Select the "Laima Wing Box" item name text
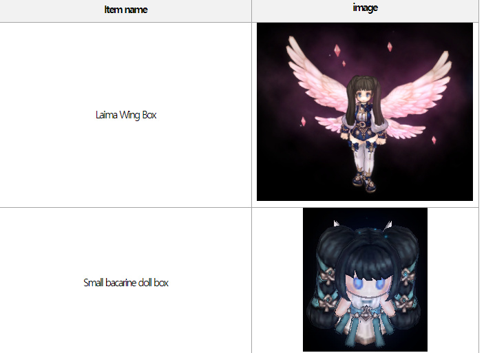495x353 pixels. pyautogui.click(x=126, y=115)
